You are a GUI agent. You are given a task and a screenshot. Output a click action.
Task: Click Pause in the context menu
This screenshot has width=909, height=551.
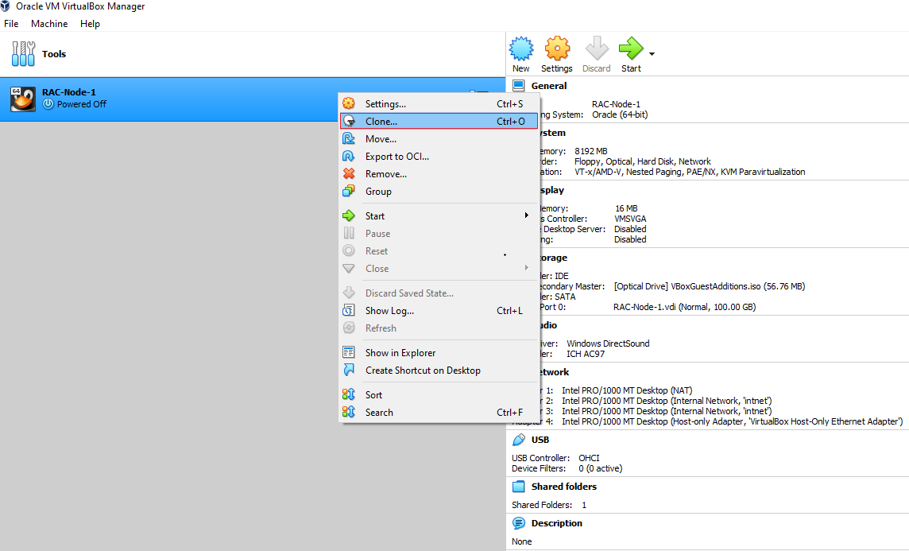[x=439, y=233]
